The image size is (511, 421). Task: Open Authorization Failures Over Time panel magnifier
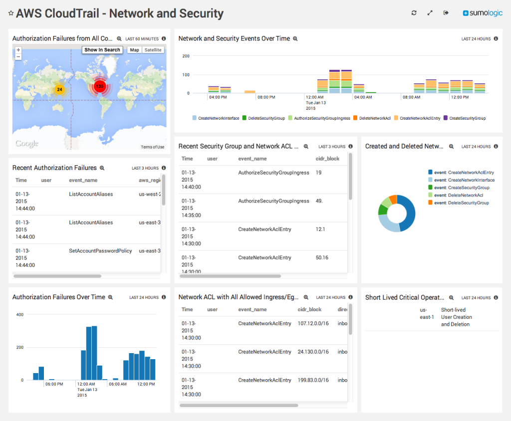click(110, 297)
